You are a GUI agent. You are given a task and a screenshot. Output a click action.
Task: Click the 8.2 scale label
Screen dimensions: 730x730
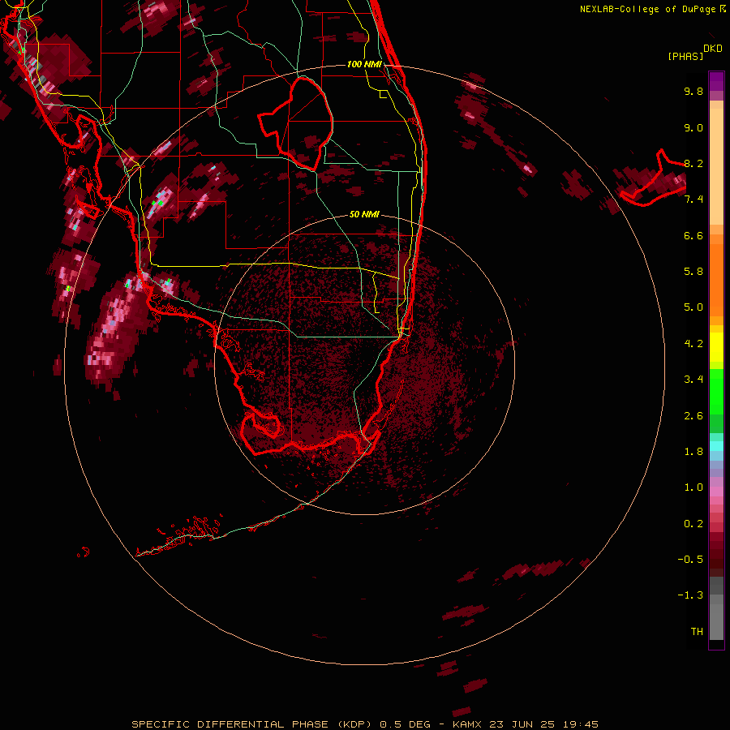693,163
